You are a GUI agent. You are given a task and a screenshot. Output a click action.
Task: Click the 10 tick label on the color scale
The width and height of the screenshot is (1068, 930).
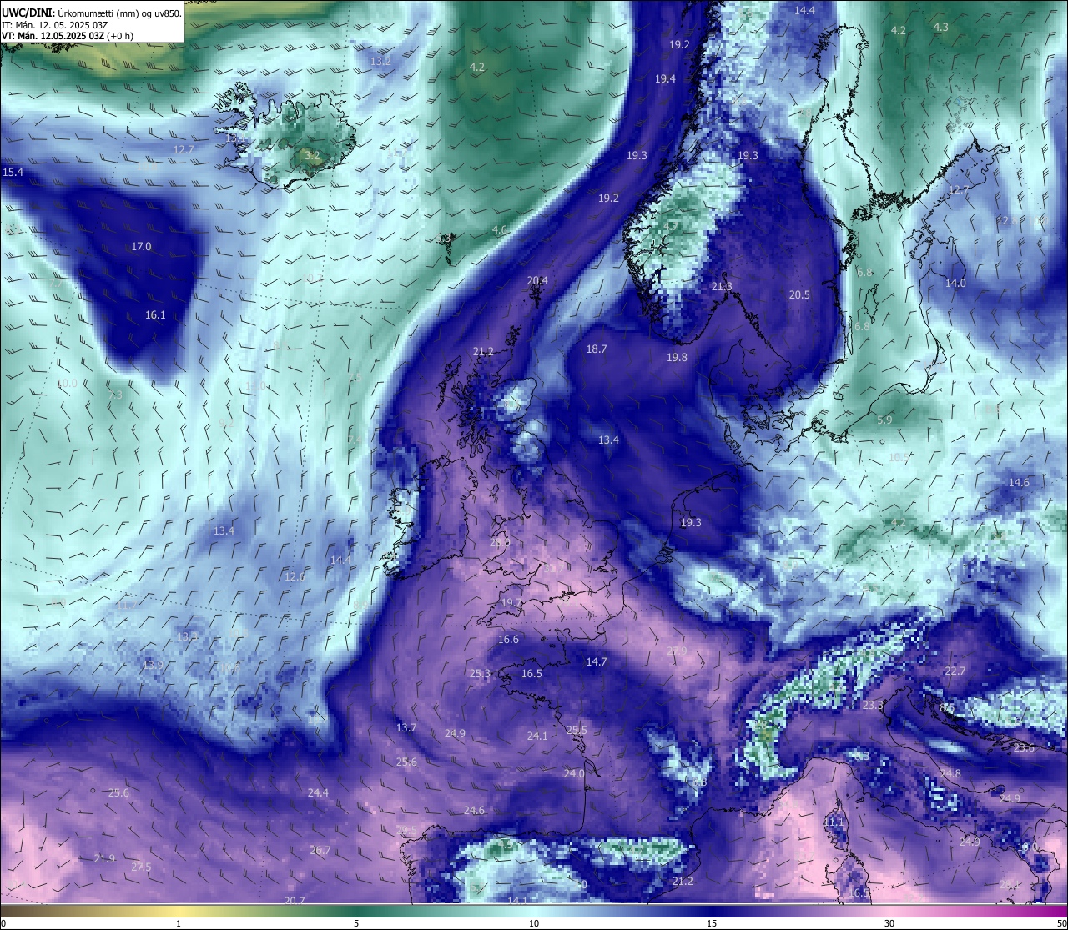point(534,923)
